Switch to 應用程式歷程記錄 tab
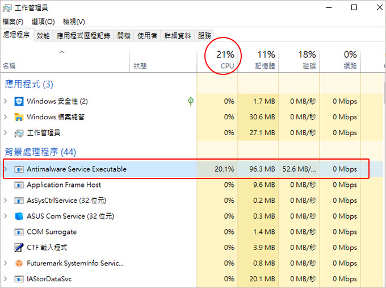386x288 pixels. pos(83,36)
